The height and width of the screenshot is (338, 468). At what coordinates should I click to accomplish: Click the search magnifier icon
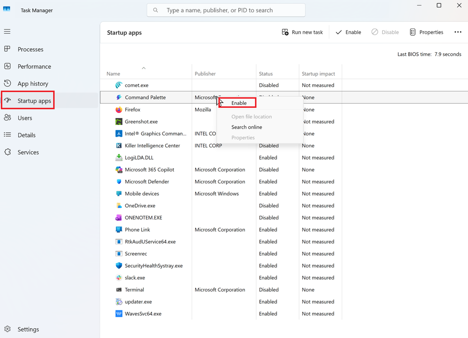(x=155, y=10)
